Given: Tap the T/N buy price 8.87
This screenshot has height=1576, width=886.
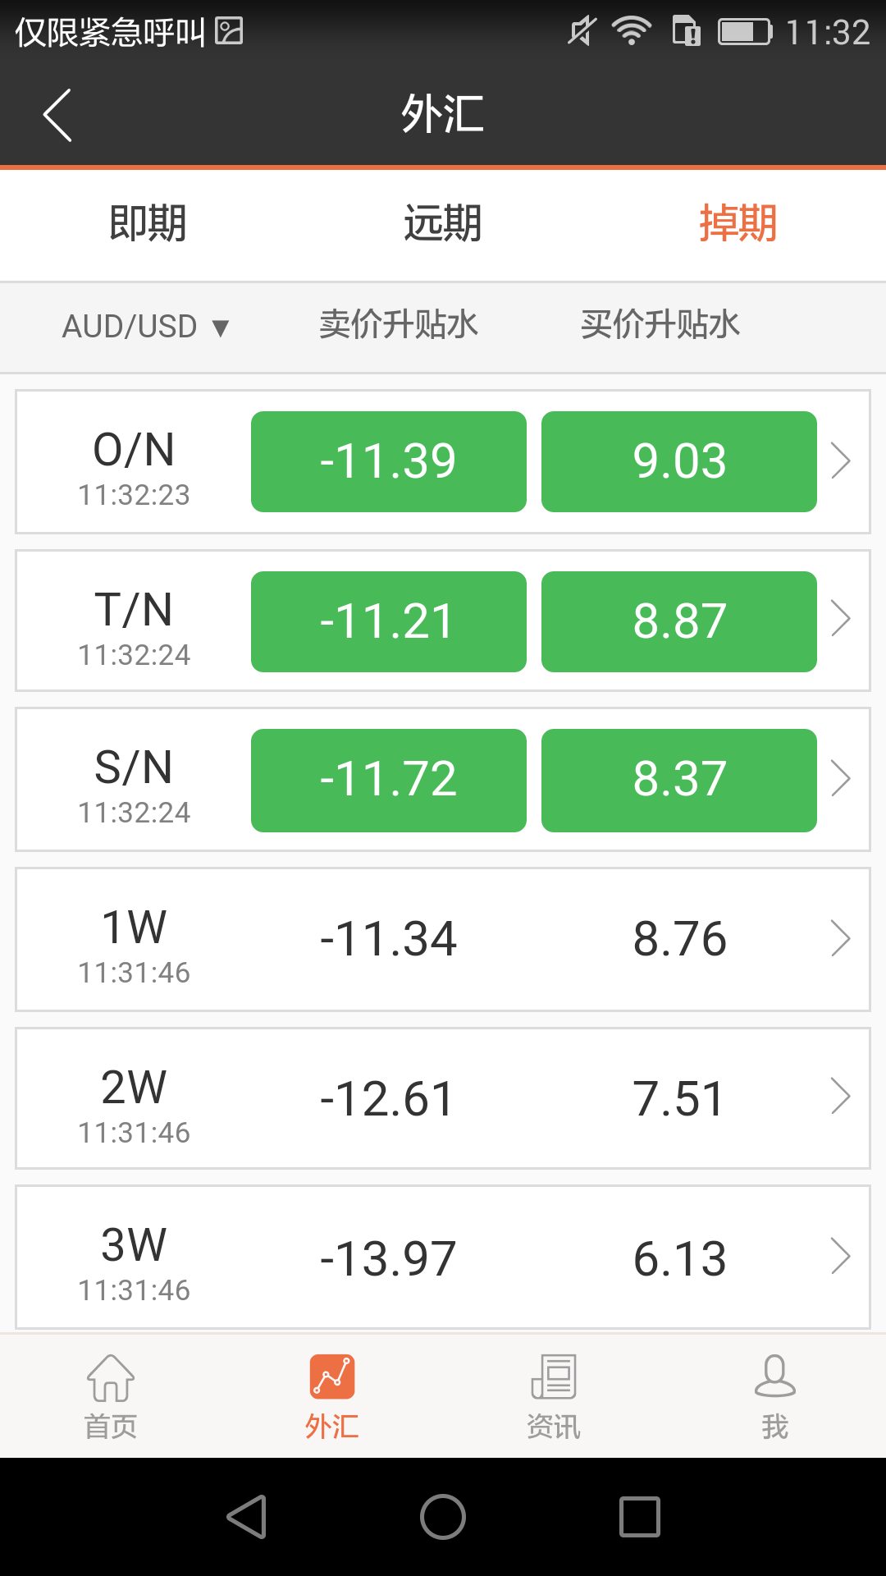Looking at the screenshot, I should click(x=678, y=621).
